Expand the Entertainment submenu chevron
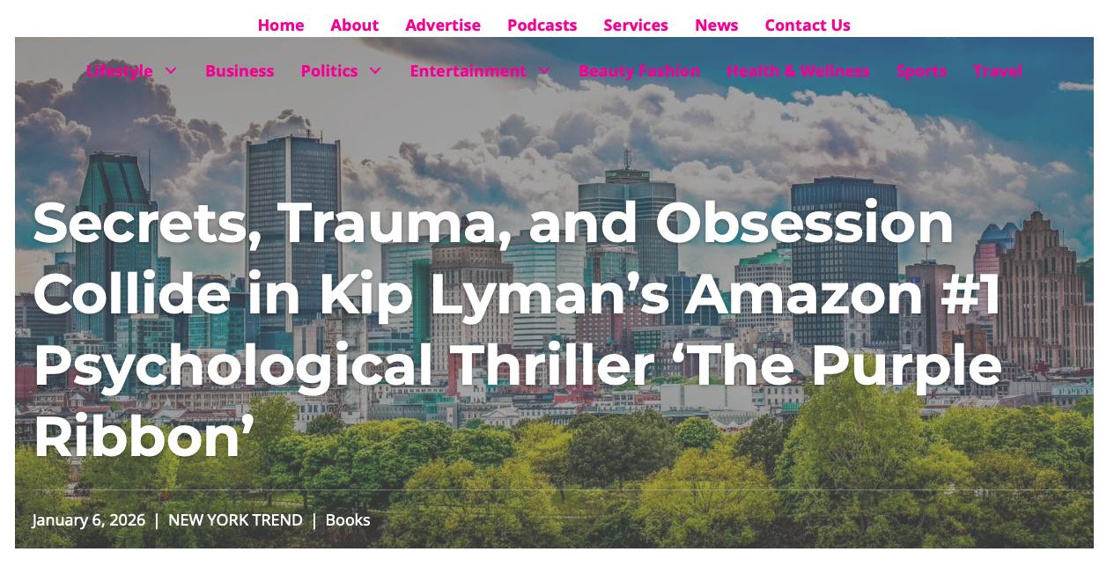This screenshot has width=1114, height=574. click(544, 71)
